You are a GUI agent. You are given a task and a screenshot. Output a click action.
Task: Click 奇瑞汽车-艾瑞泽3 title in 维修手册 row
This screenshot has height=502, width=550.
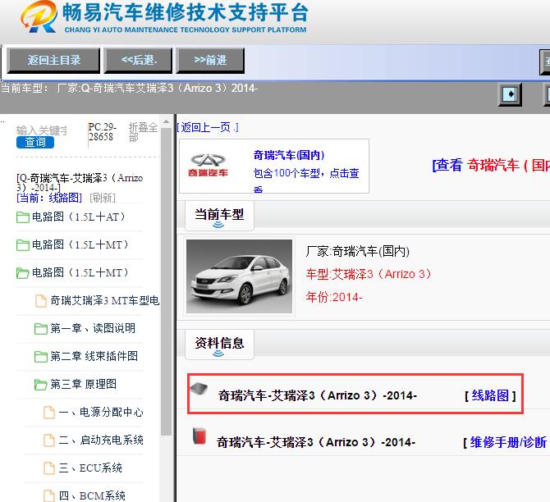(316, 442)
